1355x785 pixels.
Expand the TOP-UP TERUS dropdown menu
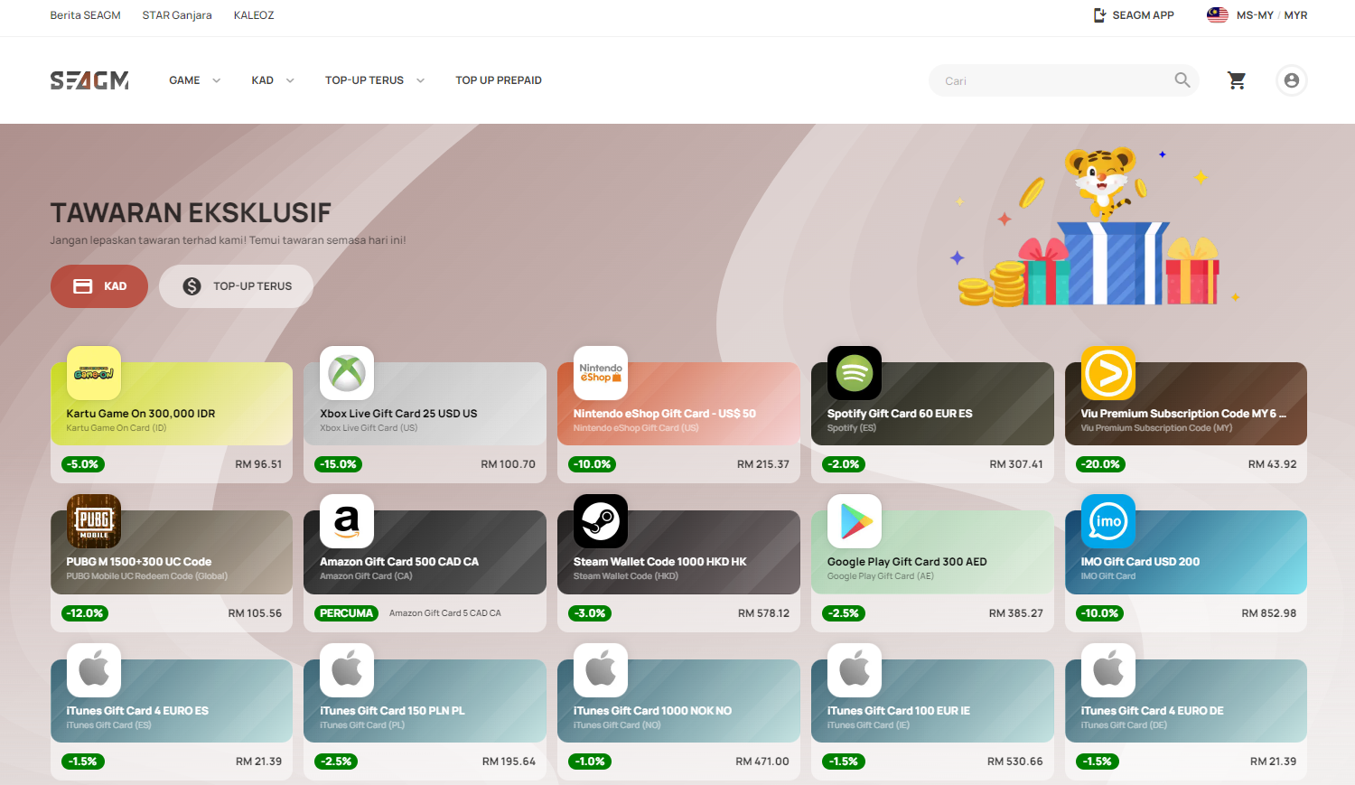click(x=375, y=80)
